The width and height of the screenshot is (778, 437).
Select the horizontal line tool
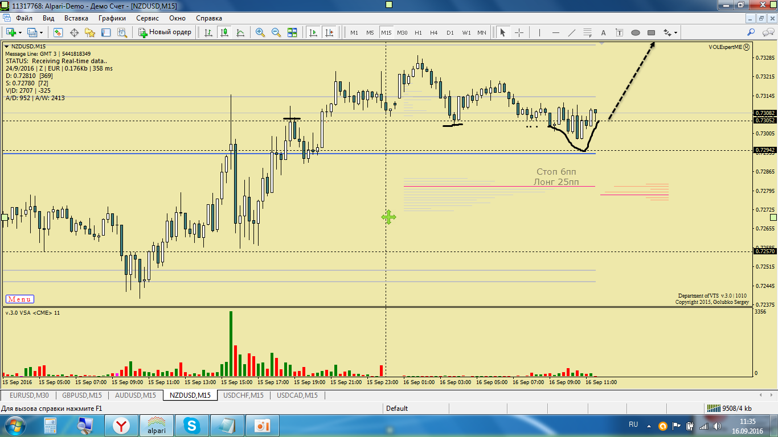[x=556, y=32]
